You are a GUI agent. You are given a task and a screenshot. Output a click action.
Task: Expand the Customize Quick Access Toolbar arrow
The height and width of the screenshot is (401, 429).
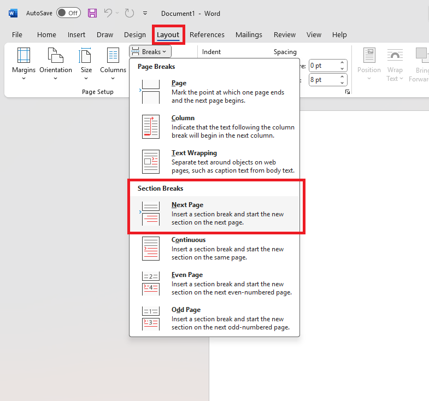pyautogui.click(x=145, y=13)
